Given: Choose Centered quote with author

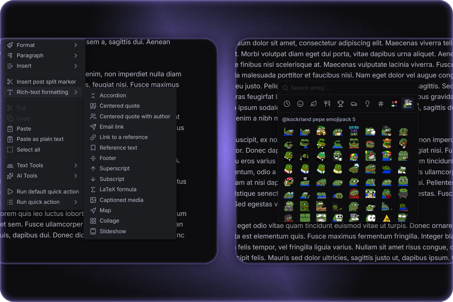Looking at the screenshot, I should (x=130, y=117).
